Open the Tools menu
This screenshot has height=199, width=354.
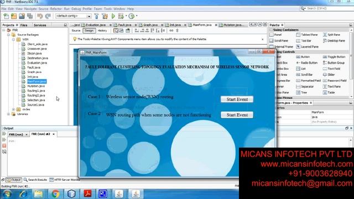tap(108, 9)
